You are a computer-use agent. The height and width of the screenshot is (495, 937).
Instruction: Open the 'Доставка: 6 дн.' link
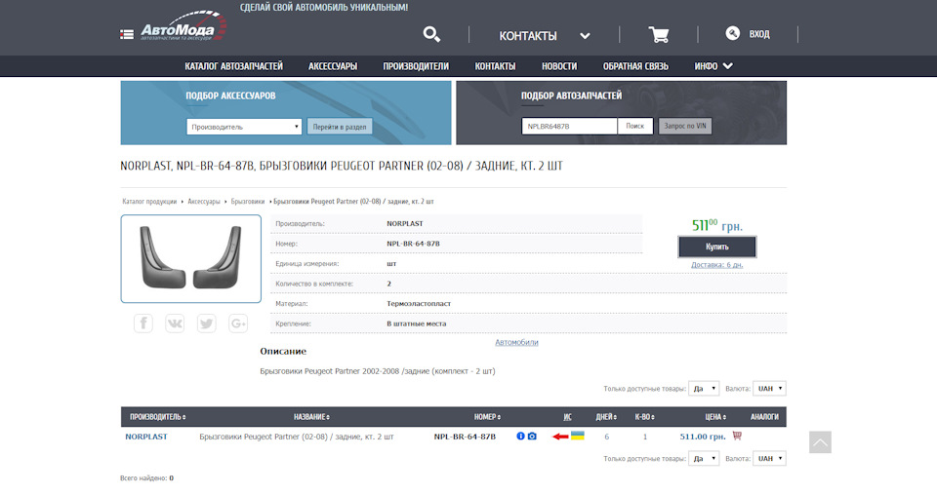(x=717, y=265)
